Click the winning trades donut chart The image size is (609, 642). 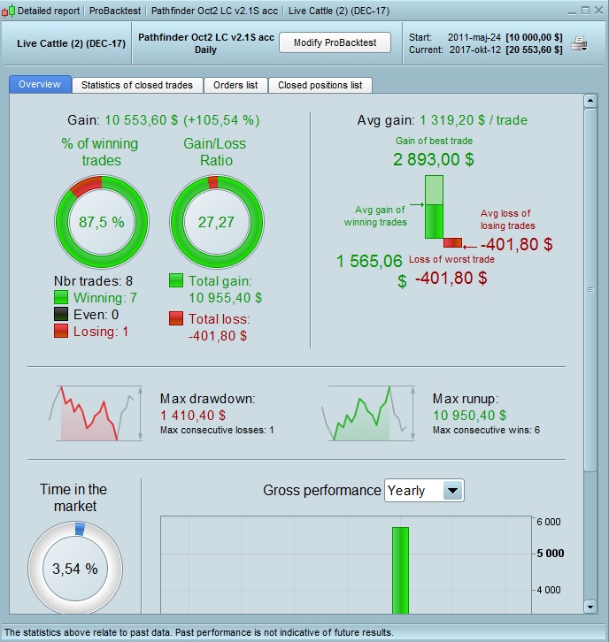pos(102,222)
